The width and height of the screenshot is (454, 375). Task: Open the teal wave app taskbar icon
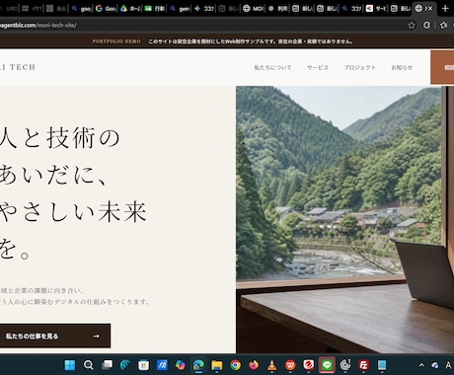click(x=125, y=365)
